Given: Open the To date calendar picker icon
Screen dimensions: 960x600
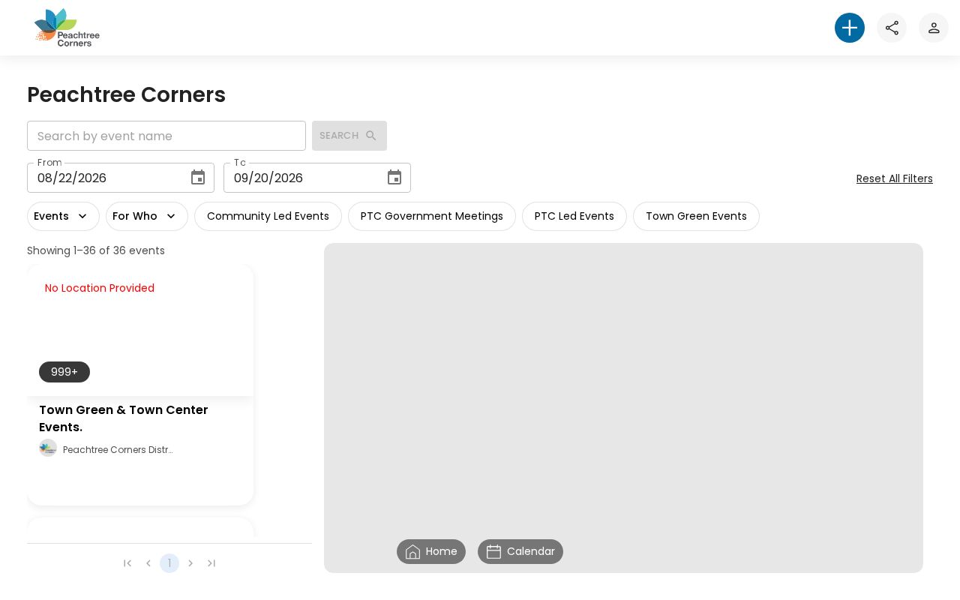Looking at the screenshot, I should [394, 178].
